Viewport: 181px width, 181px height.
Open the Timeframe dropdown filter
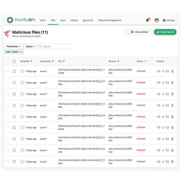13,46
